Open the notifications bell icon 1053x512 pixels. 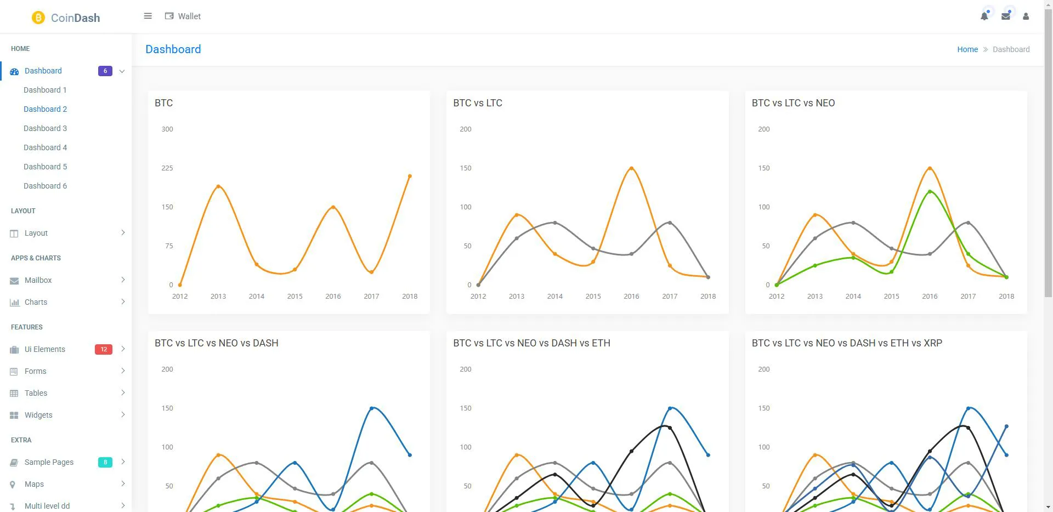point(984,16)
